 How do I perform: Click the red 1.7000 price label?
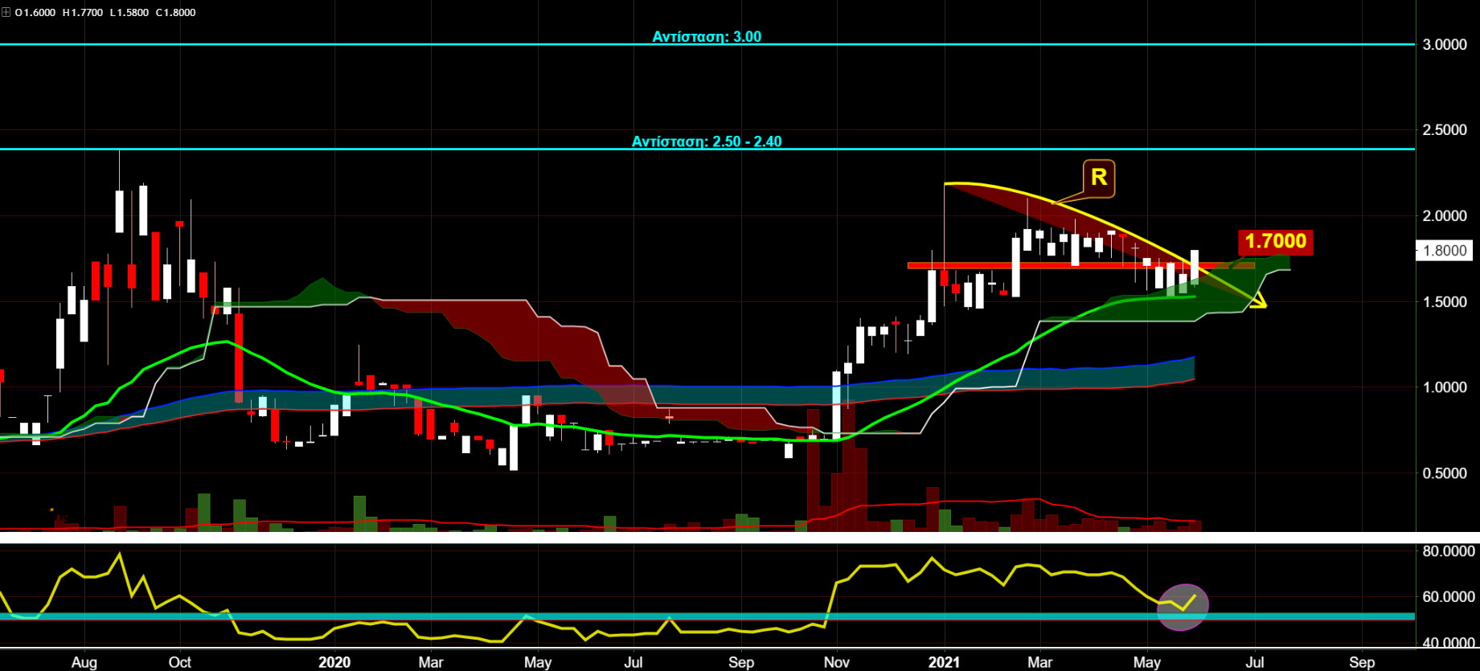(x=1275, y=241)
